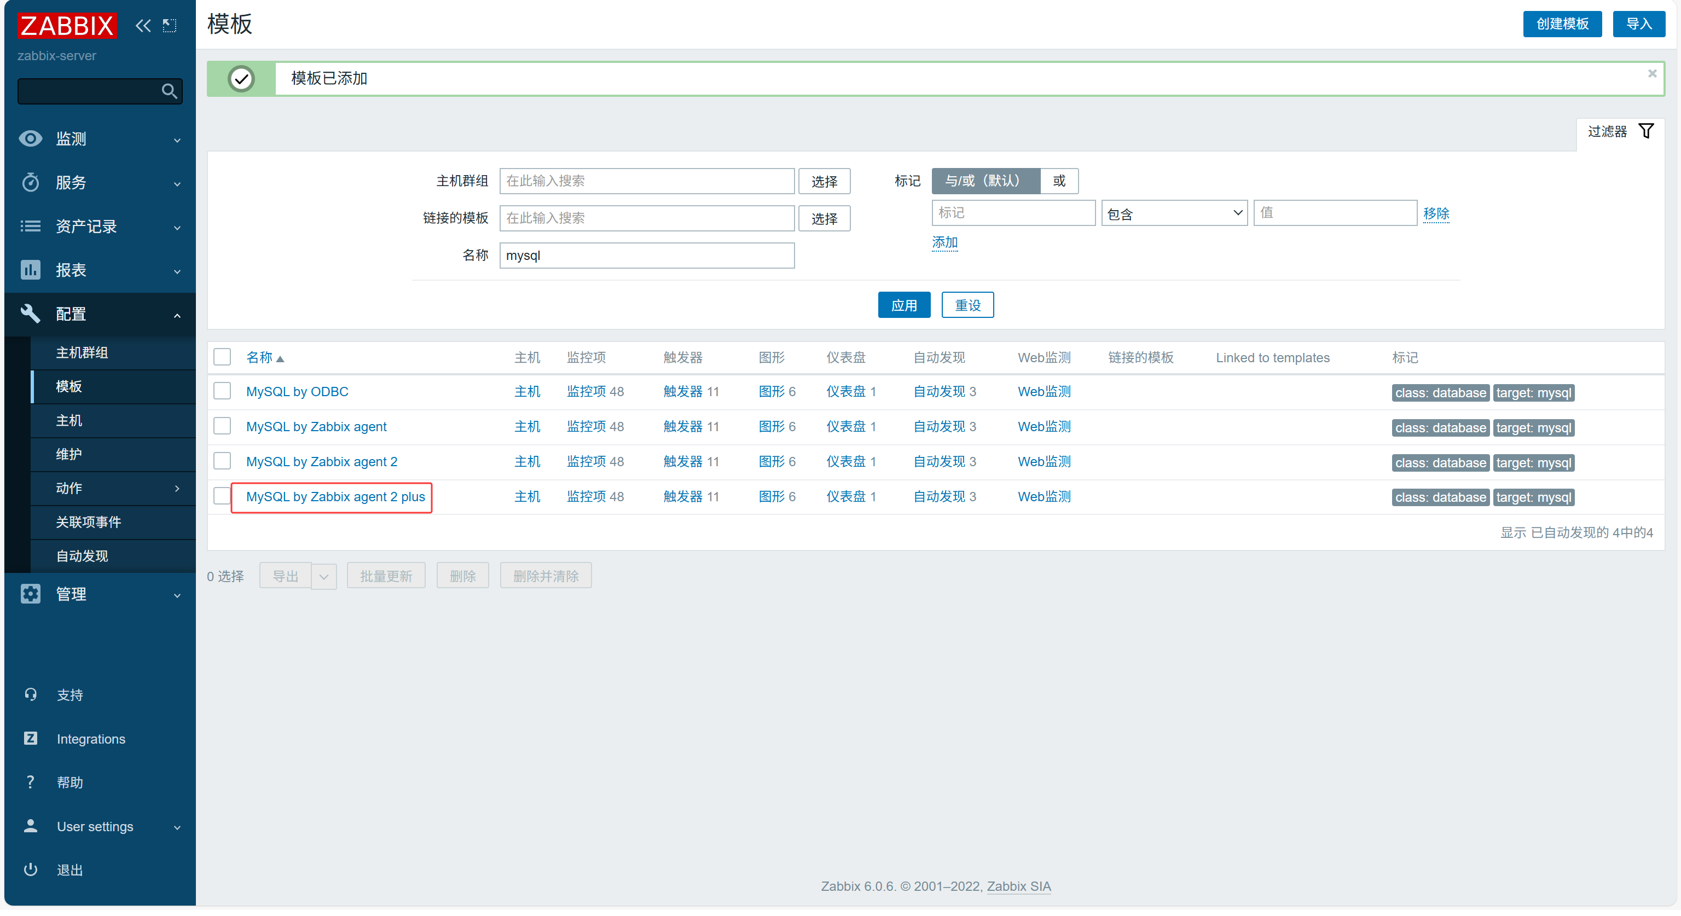The width and height of the screenshot is (1681, 916).
Task: Click the host groups search field
Action: (x=647, y=181)
